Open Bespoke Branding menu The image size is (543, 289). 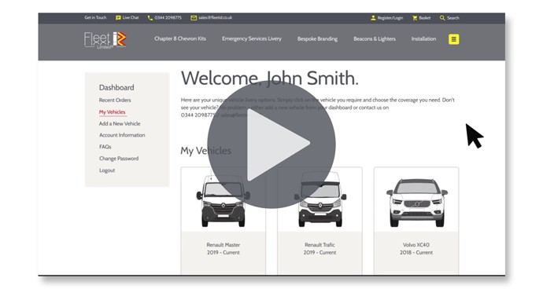click(317, 38)
